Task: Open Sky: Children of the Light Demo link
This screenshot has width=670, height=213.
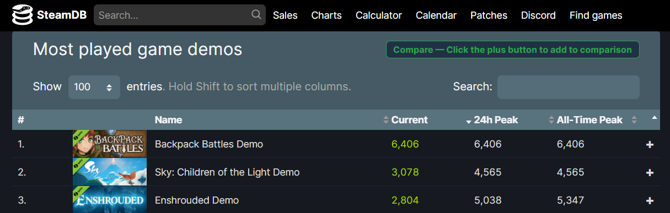Action: coord(227,172)
